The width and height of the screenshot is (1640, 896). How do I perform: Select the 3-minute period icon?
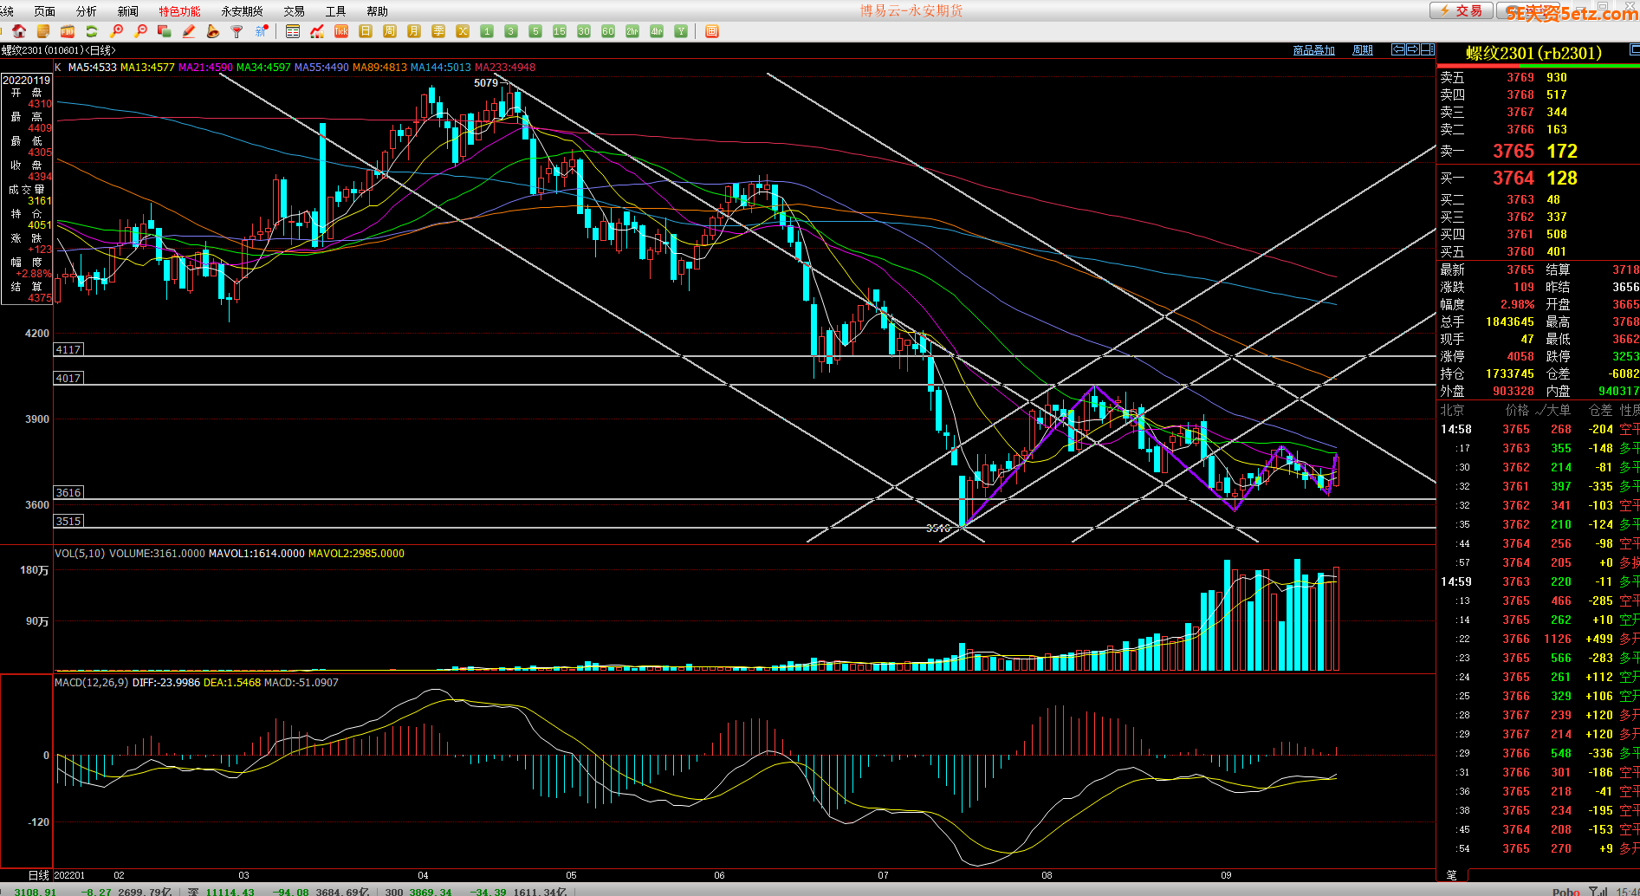point(511,31)
